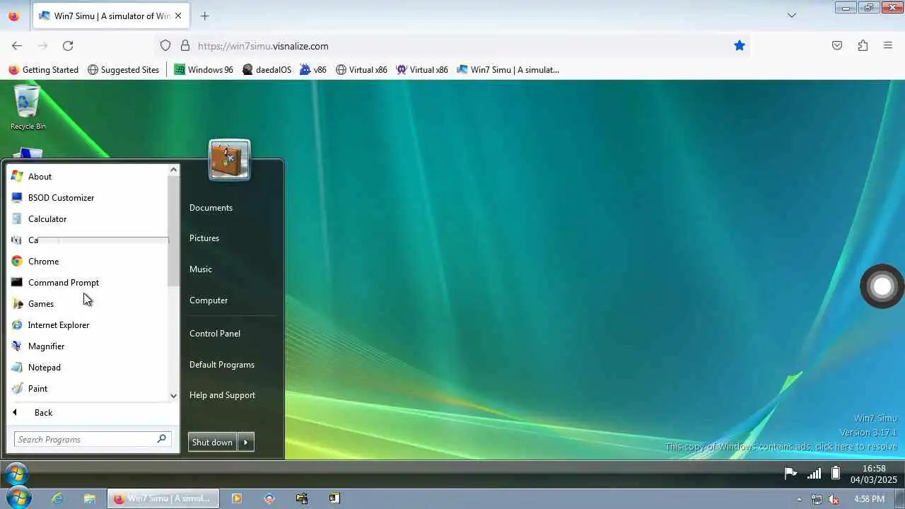Expand the list all tabs dropdown
Screen dimensions: 905x509
tap(792, 16)
